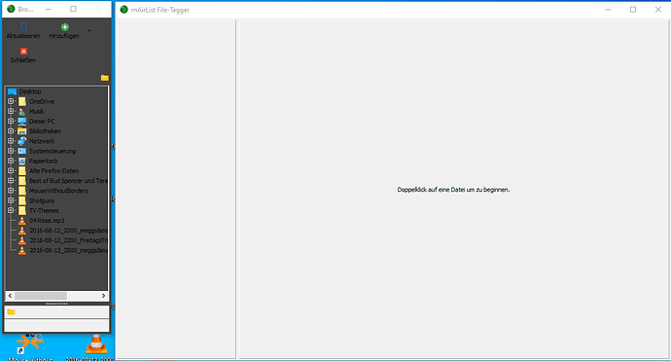The height and width of the screenshot is (361, 671).
Task: Expand the TV-Themes tree node
Action: 11,210
